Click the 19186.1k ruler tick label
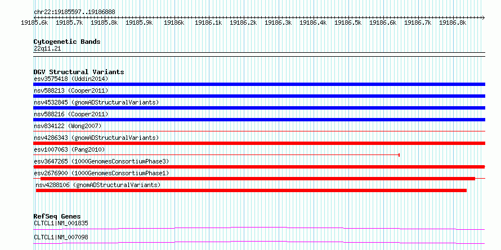 tap(209, 22)
